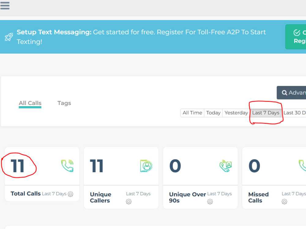The width and height of the screenshot is (306, 229).
Task: Open Unique Over 90s gear settings
Action: (x=210, y=202)
